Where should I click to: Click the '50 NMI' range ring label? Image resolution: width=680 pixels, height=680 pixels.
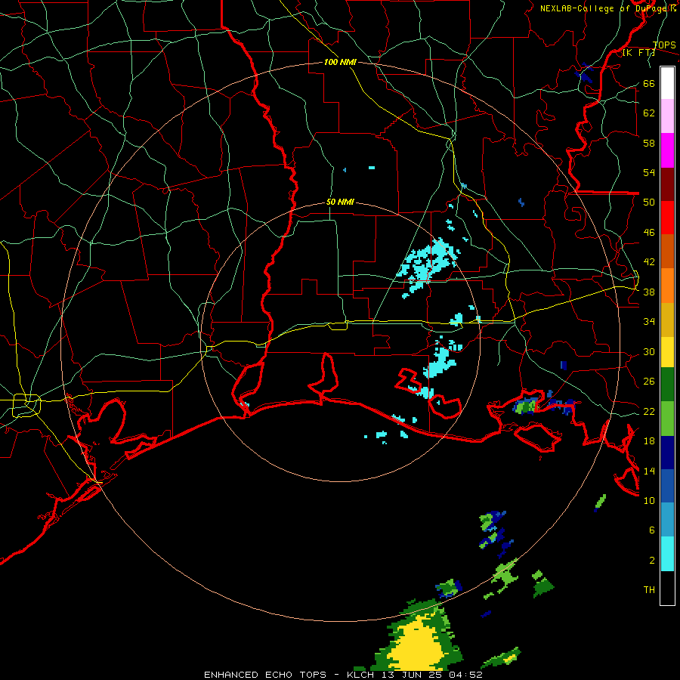(x=340, y=202)
